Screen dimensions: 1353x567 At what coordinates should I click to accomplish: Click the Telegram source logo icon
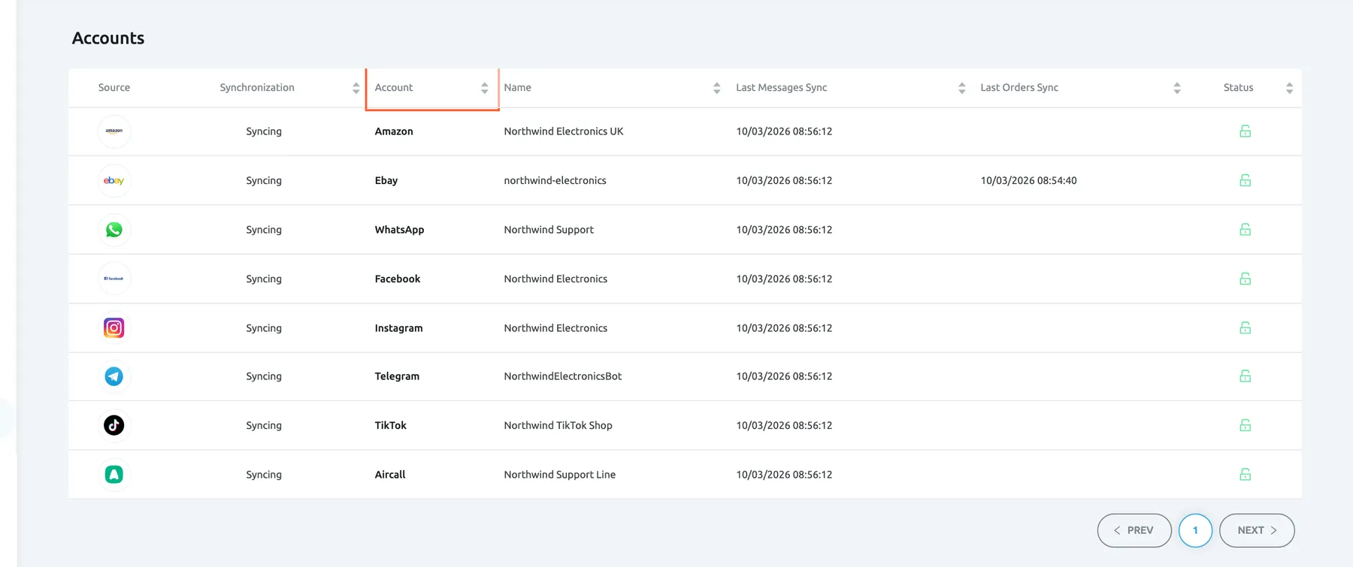click(x=114, y=376)
